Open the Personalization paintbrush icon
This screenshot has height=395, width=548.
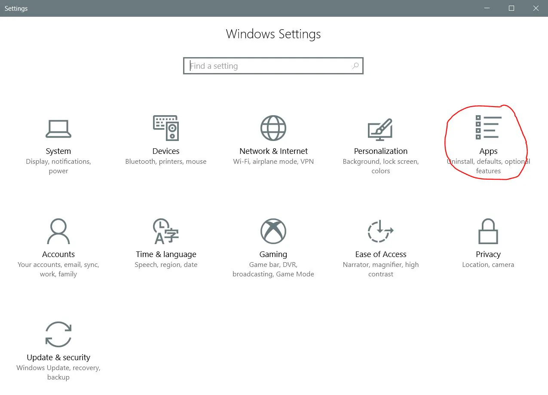click(380, 129)
